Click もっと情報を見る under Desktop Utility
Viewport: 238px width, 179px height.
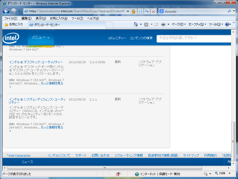click(x=52, y=83)
